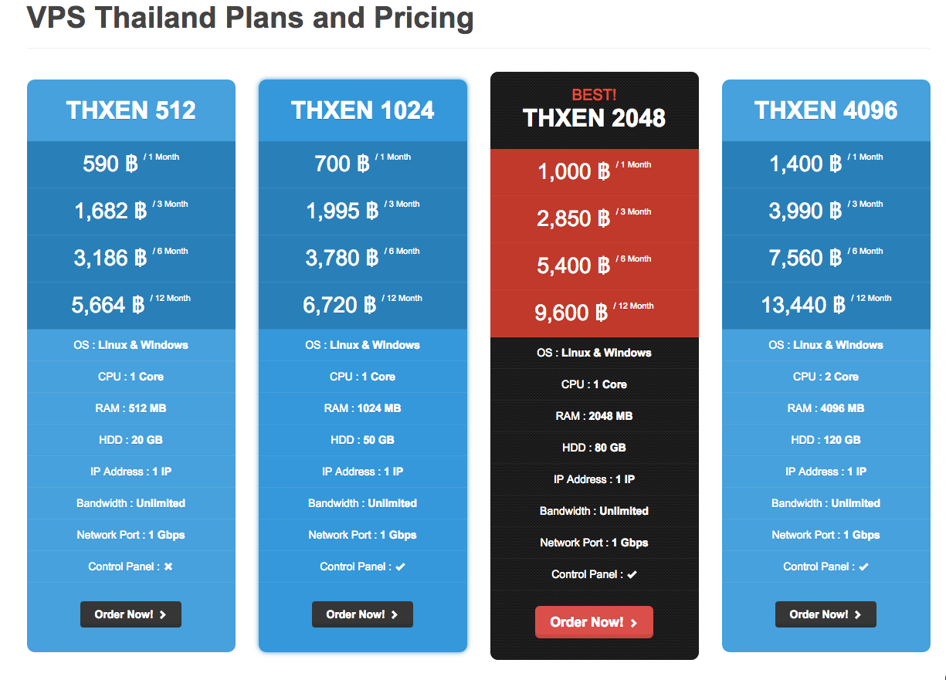The width and height of the screenshot is (946, 680).
Task: Click THXEN 1024 Control Panel checkmark
Action: [400, 567]
